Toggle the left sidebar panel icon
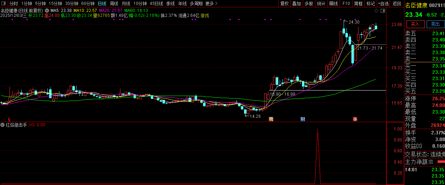Screen dimensions: 445x185 pyautogui.click(x=4, y=4)
